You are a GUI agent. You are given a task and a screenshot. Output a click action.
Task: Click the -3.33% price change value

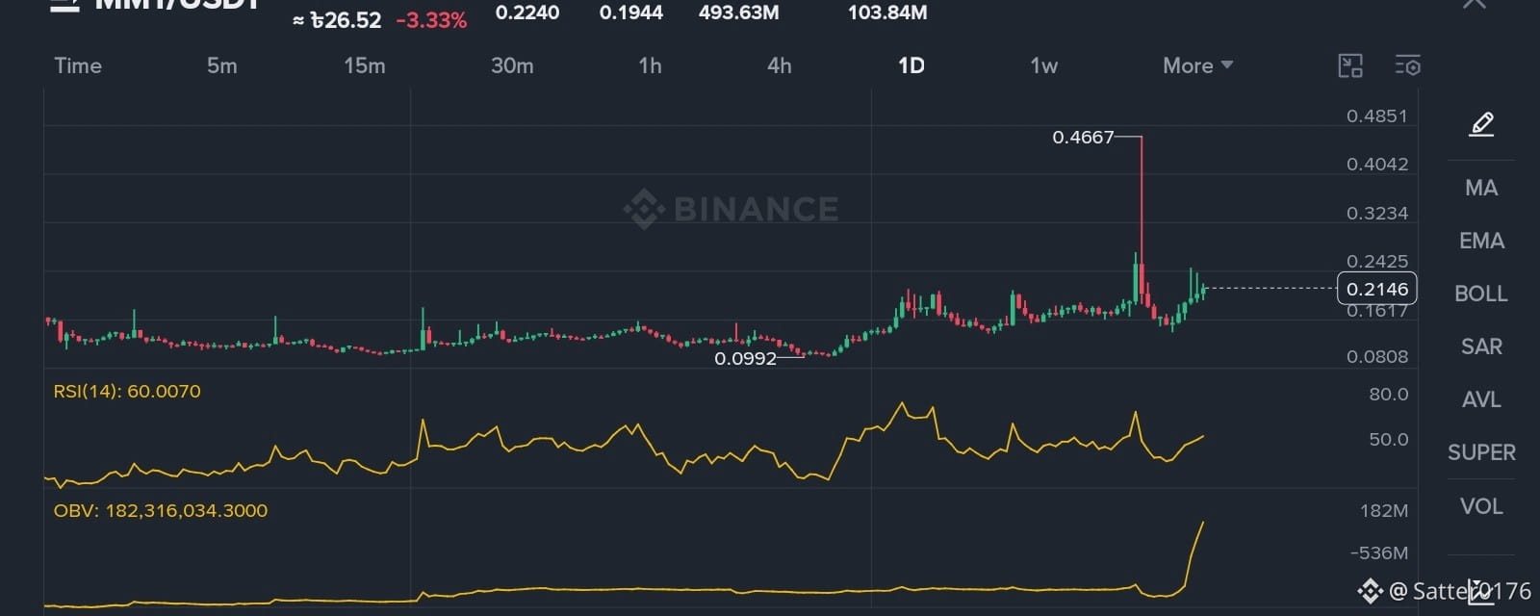click(x=431, y=20)
